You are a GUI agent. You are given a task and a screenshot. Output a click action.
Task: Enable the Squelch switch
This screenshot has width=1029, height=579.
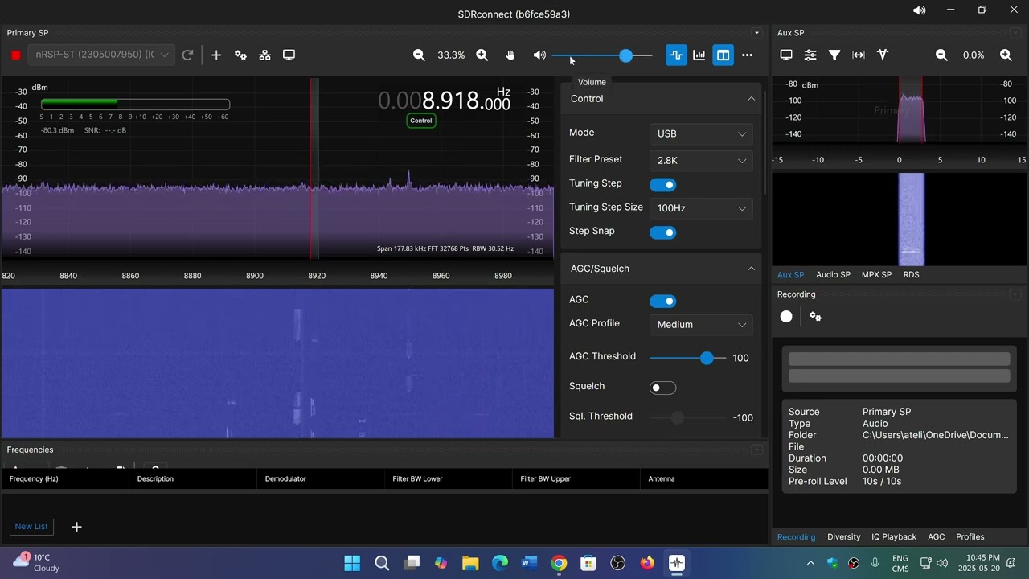point(663,388)
